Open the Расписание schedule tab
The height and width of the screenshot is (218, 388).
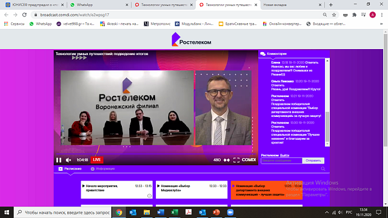pos(70,169)
